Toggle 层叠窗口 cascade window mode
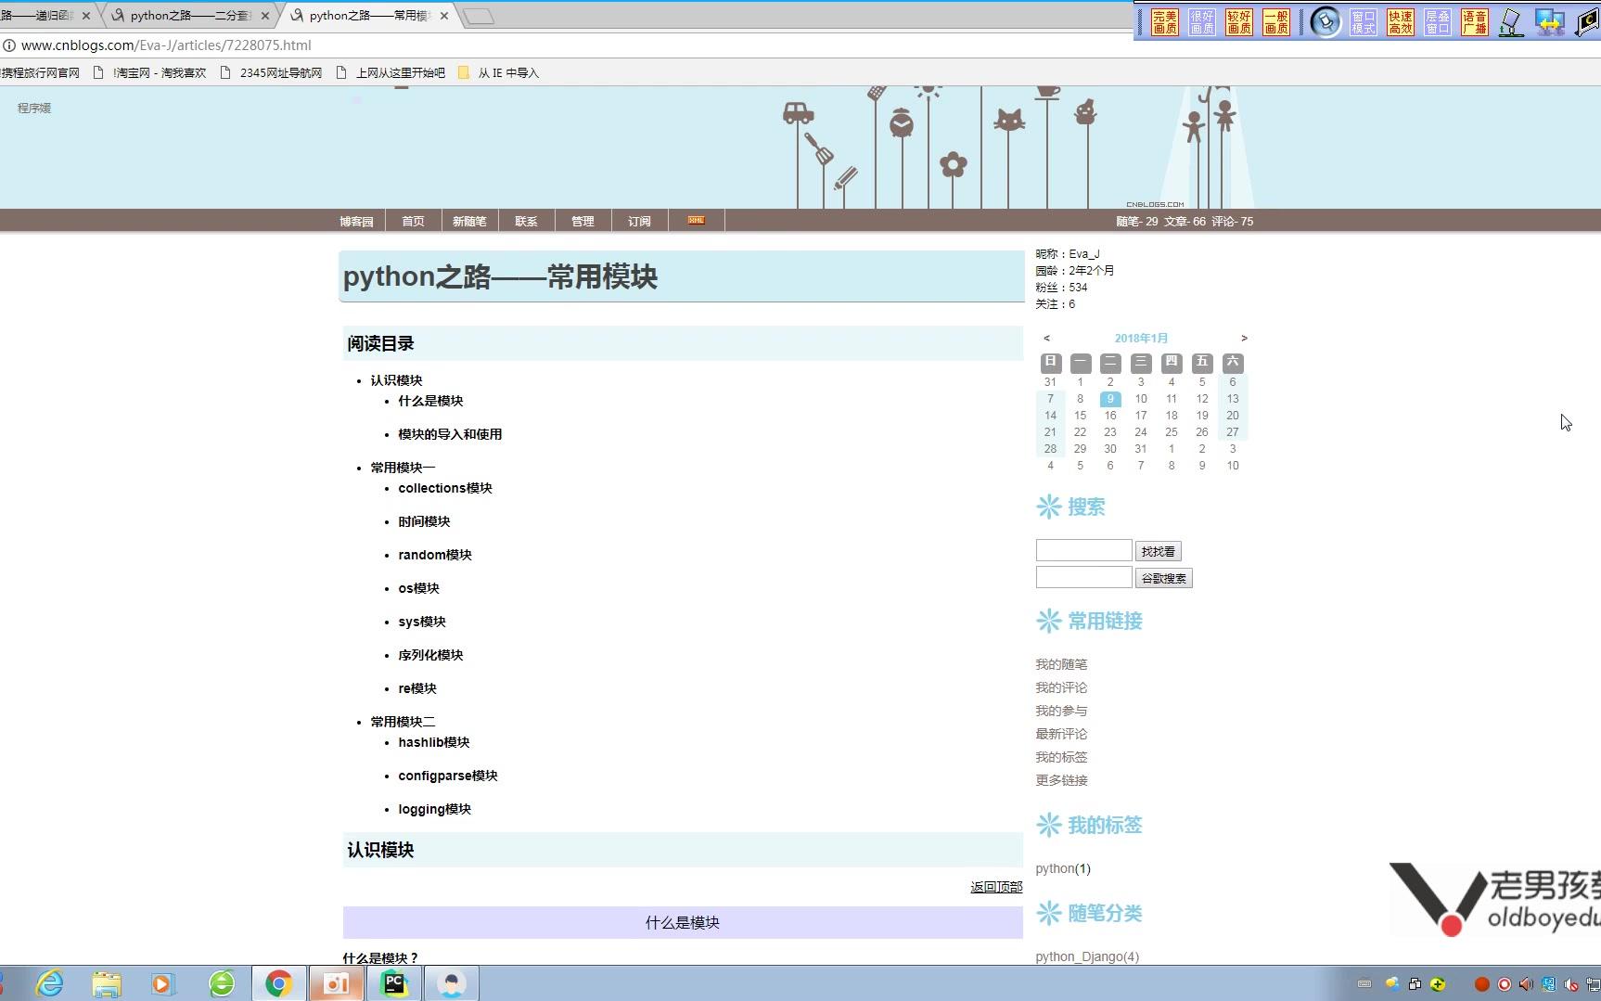This screenshot has width=1601, height=1001. point(1438,22)
